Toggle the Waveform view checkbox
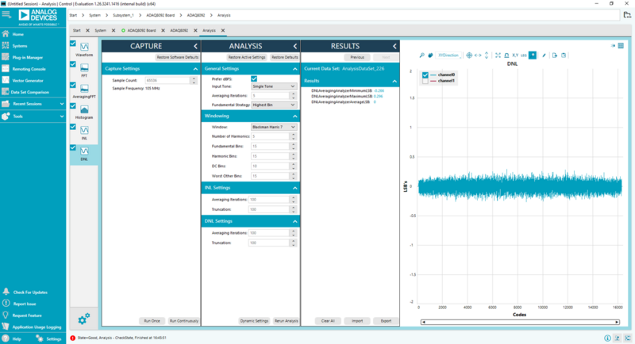The image size is (635, 344). 74,42
